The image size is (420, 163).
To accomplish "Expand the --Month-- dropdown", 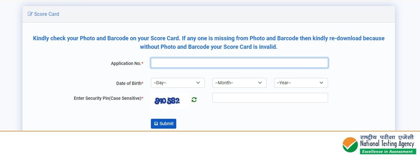I will (239, 83).
